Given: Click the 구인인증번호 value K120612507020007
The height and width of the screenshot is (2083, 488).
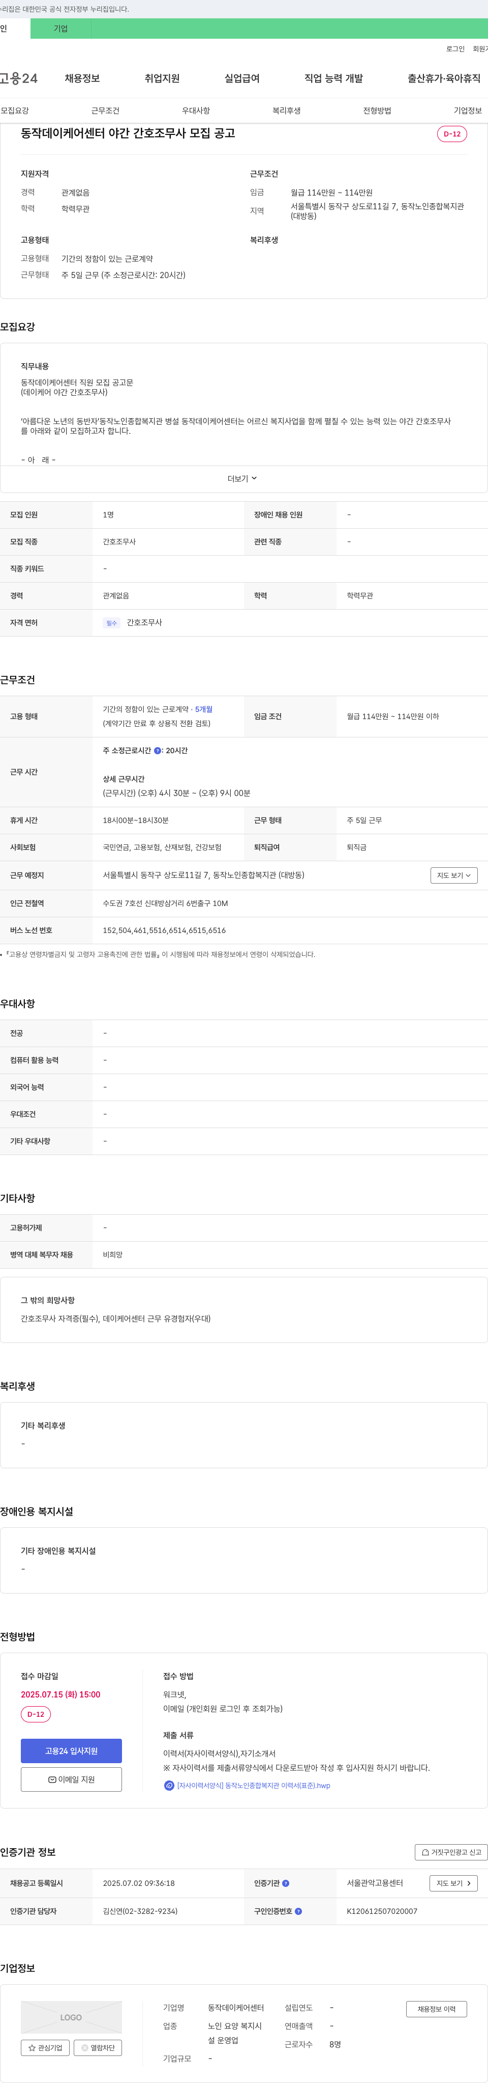Looking at the screenshot, I should (382, 1911).
